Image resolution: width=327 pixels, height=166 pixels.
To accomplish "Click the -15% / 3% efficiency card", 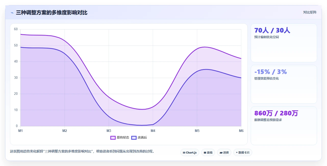I will tap(284, 84).
